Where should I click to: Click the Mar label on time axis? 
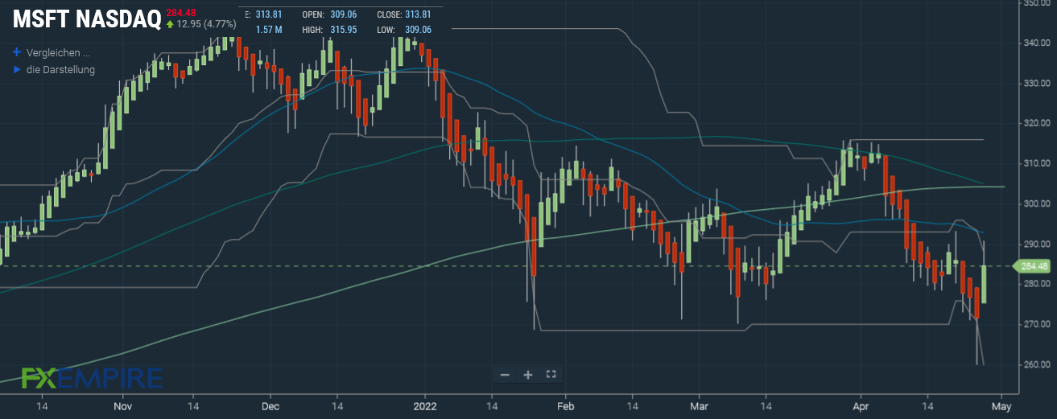pos(698,407)
